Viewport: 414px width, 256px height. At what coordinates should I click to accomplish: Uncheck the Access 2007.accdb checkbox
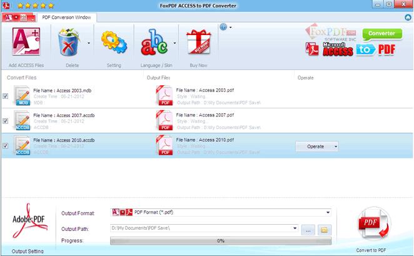5,121
